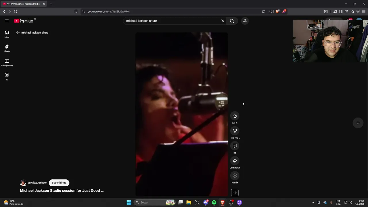Open Brave playlist music note icon
Screen dimensions: 368x207
(x=335, y=11)
